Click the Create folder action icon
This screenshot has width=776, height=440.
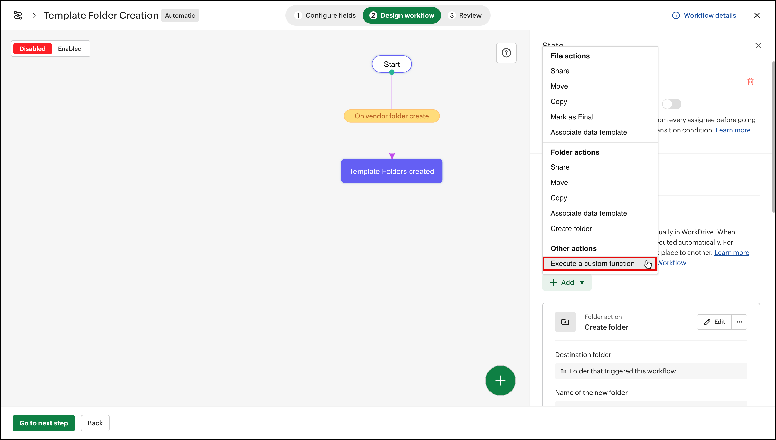[x=565, y=322]
